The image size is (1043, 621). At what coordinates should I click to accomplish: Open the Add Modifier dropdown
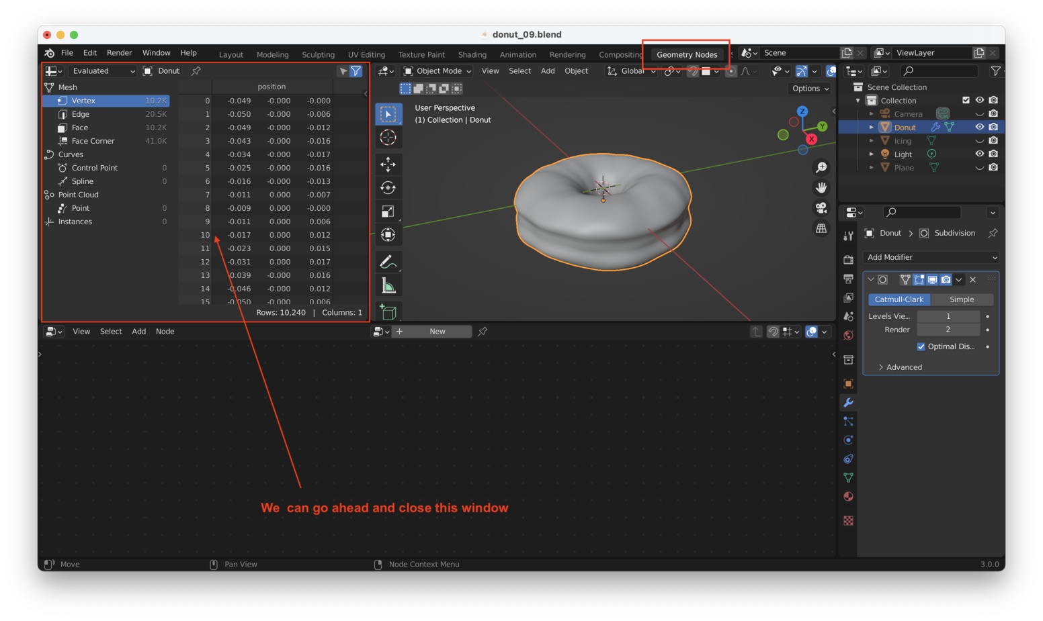click(931, 257)
